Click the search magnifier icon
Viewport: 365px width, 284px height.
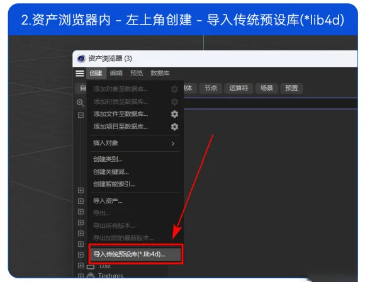tap(81, 103)
